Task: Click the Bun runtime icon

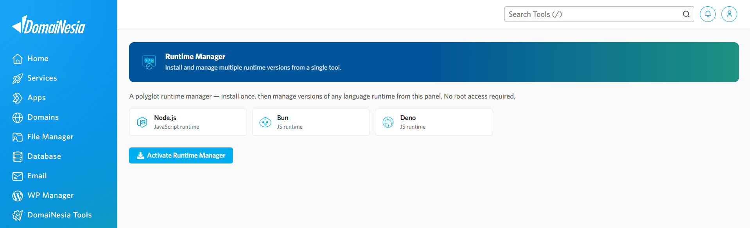Action: click(265, 122)
